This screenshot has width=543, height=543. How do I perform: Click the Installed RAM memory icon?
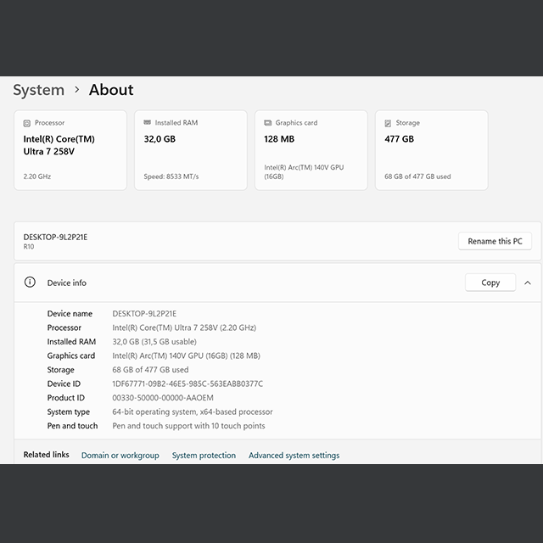coord(147,122)
